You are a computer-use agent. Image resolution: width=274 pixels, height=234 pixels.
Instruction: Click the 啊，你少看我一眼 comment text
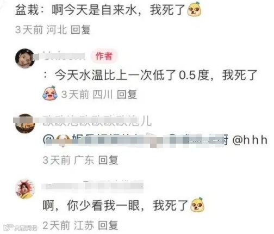[115, 206]
